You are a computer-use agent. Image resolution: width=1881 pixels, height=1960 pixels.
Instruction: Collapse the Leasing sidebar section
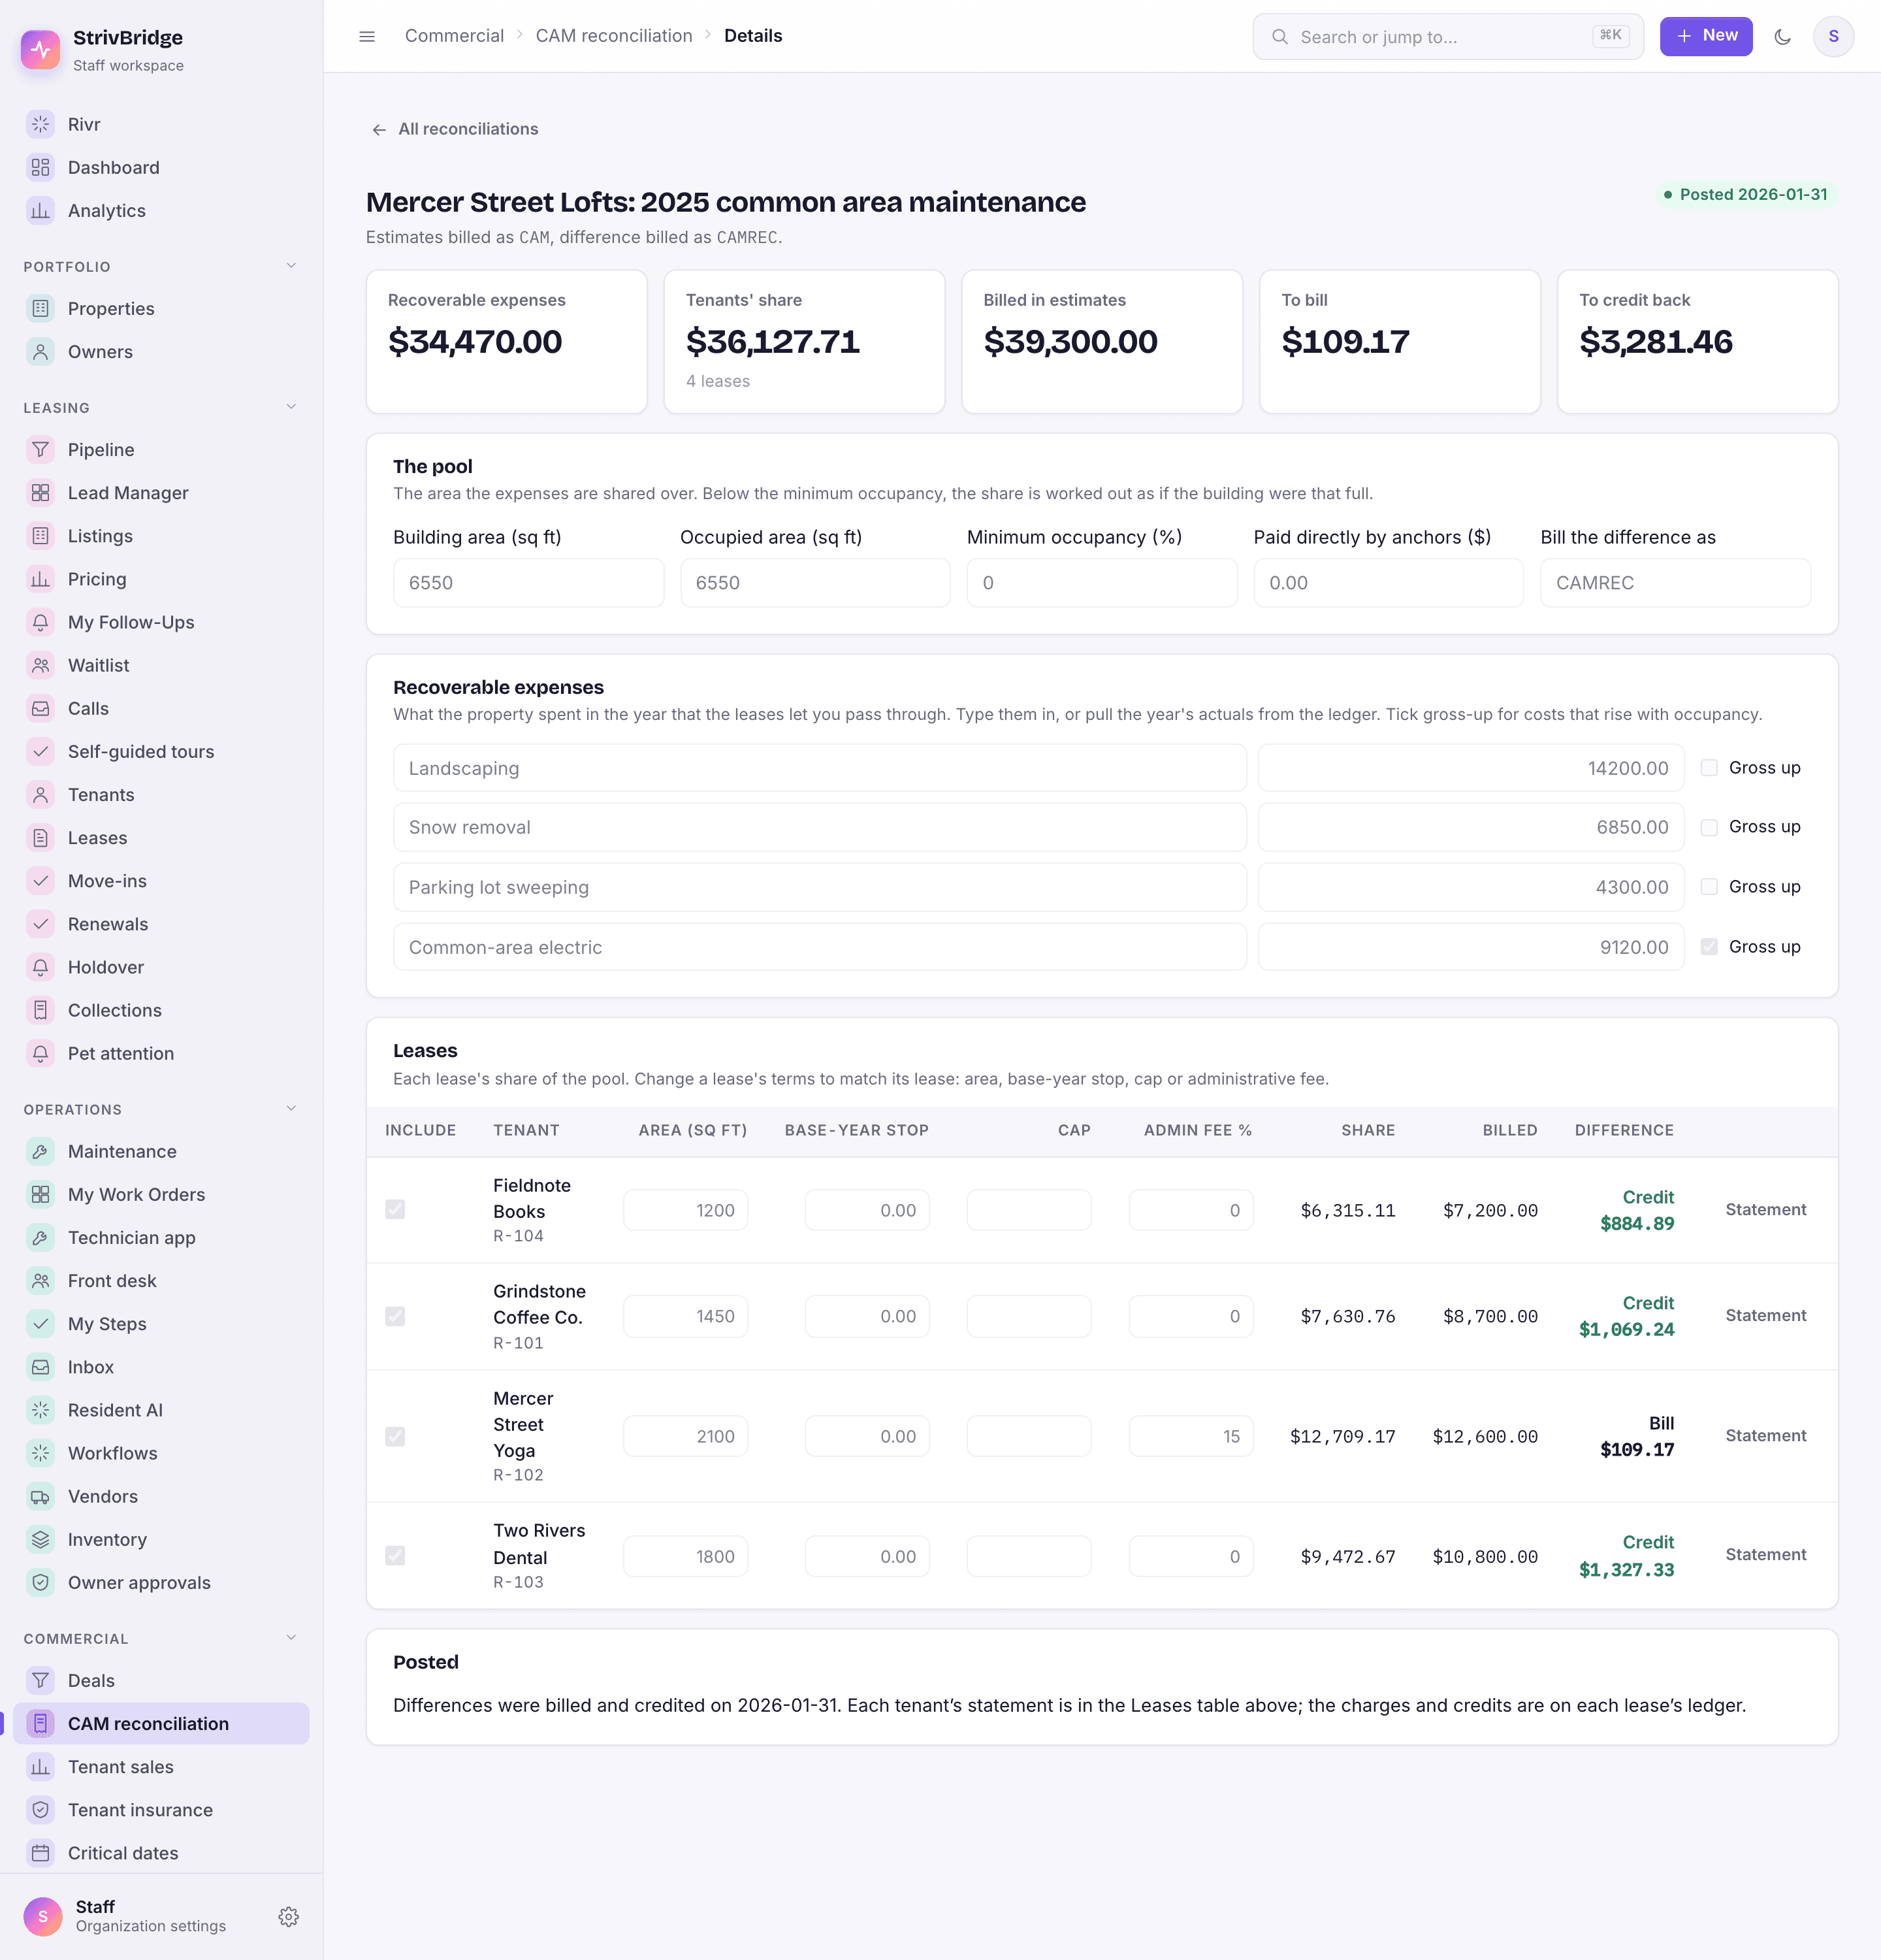tap(291, 407)
